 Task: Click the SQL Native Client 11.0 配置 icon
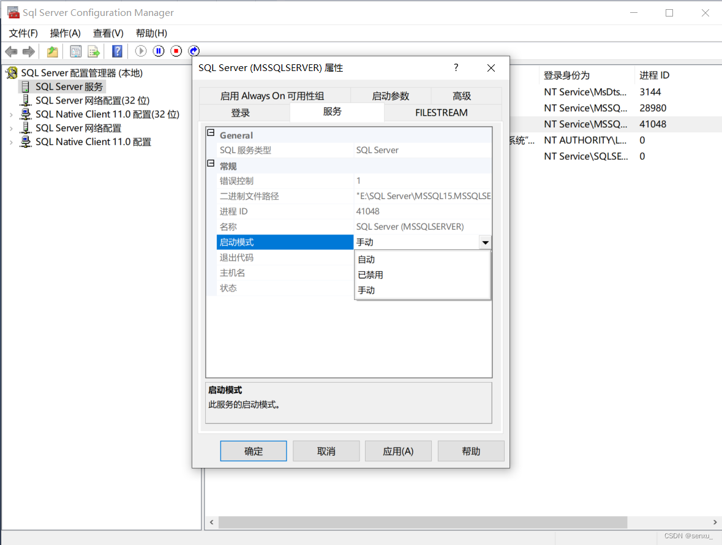tap(26, 142)
